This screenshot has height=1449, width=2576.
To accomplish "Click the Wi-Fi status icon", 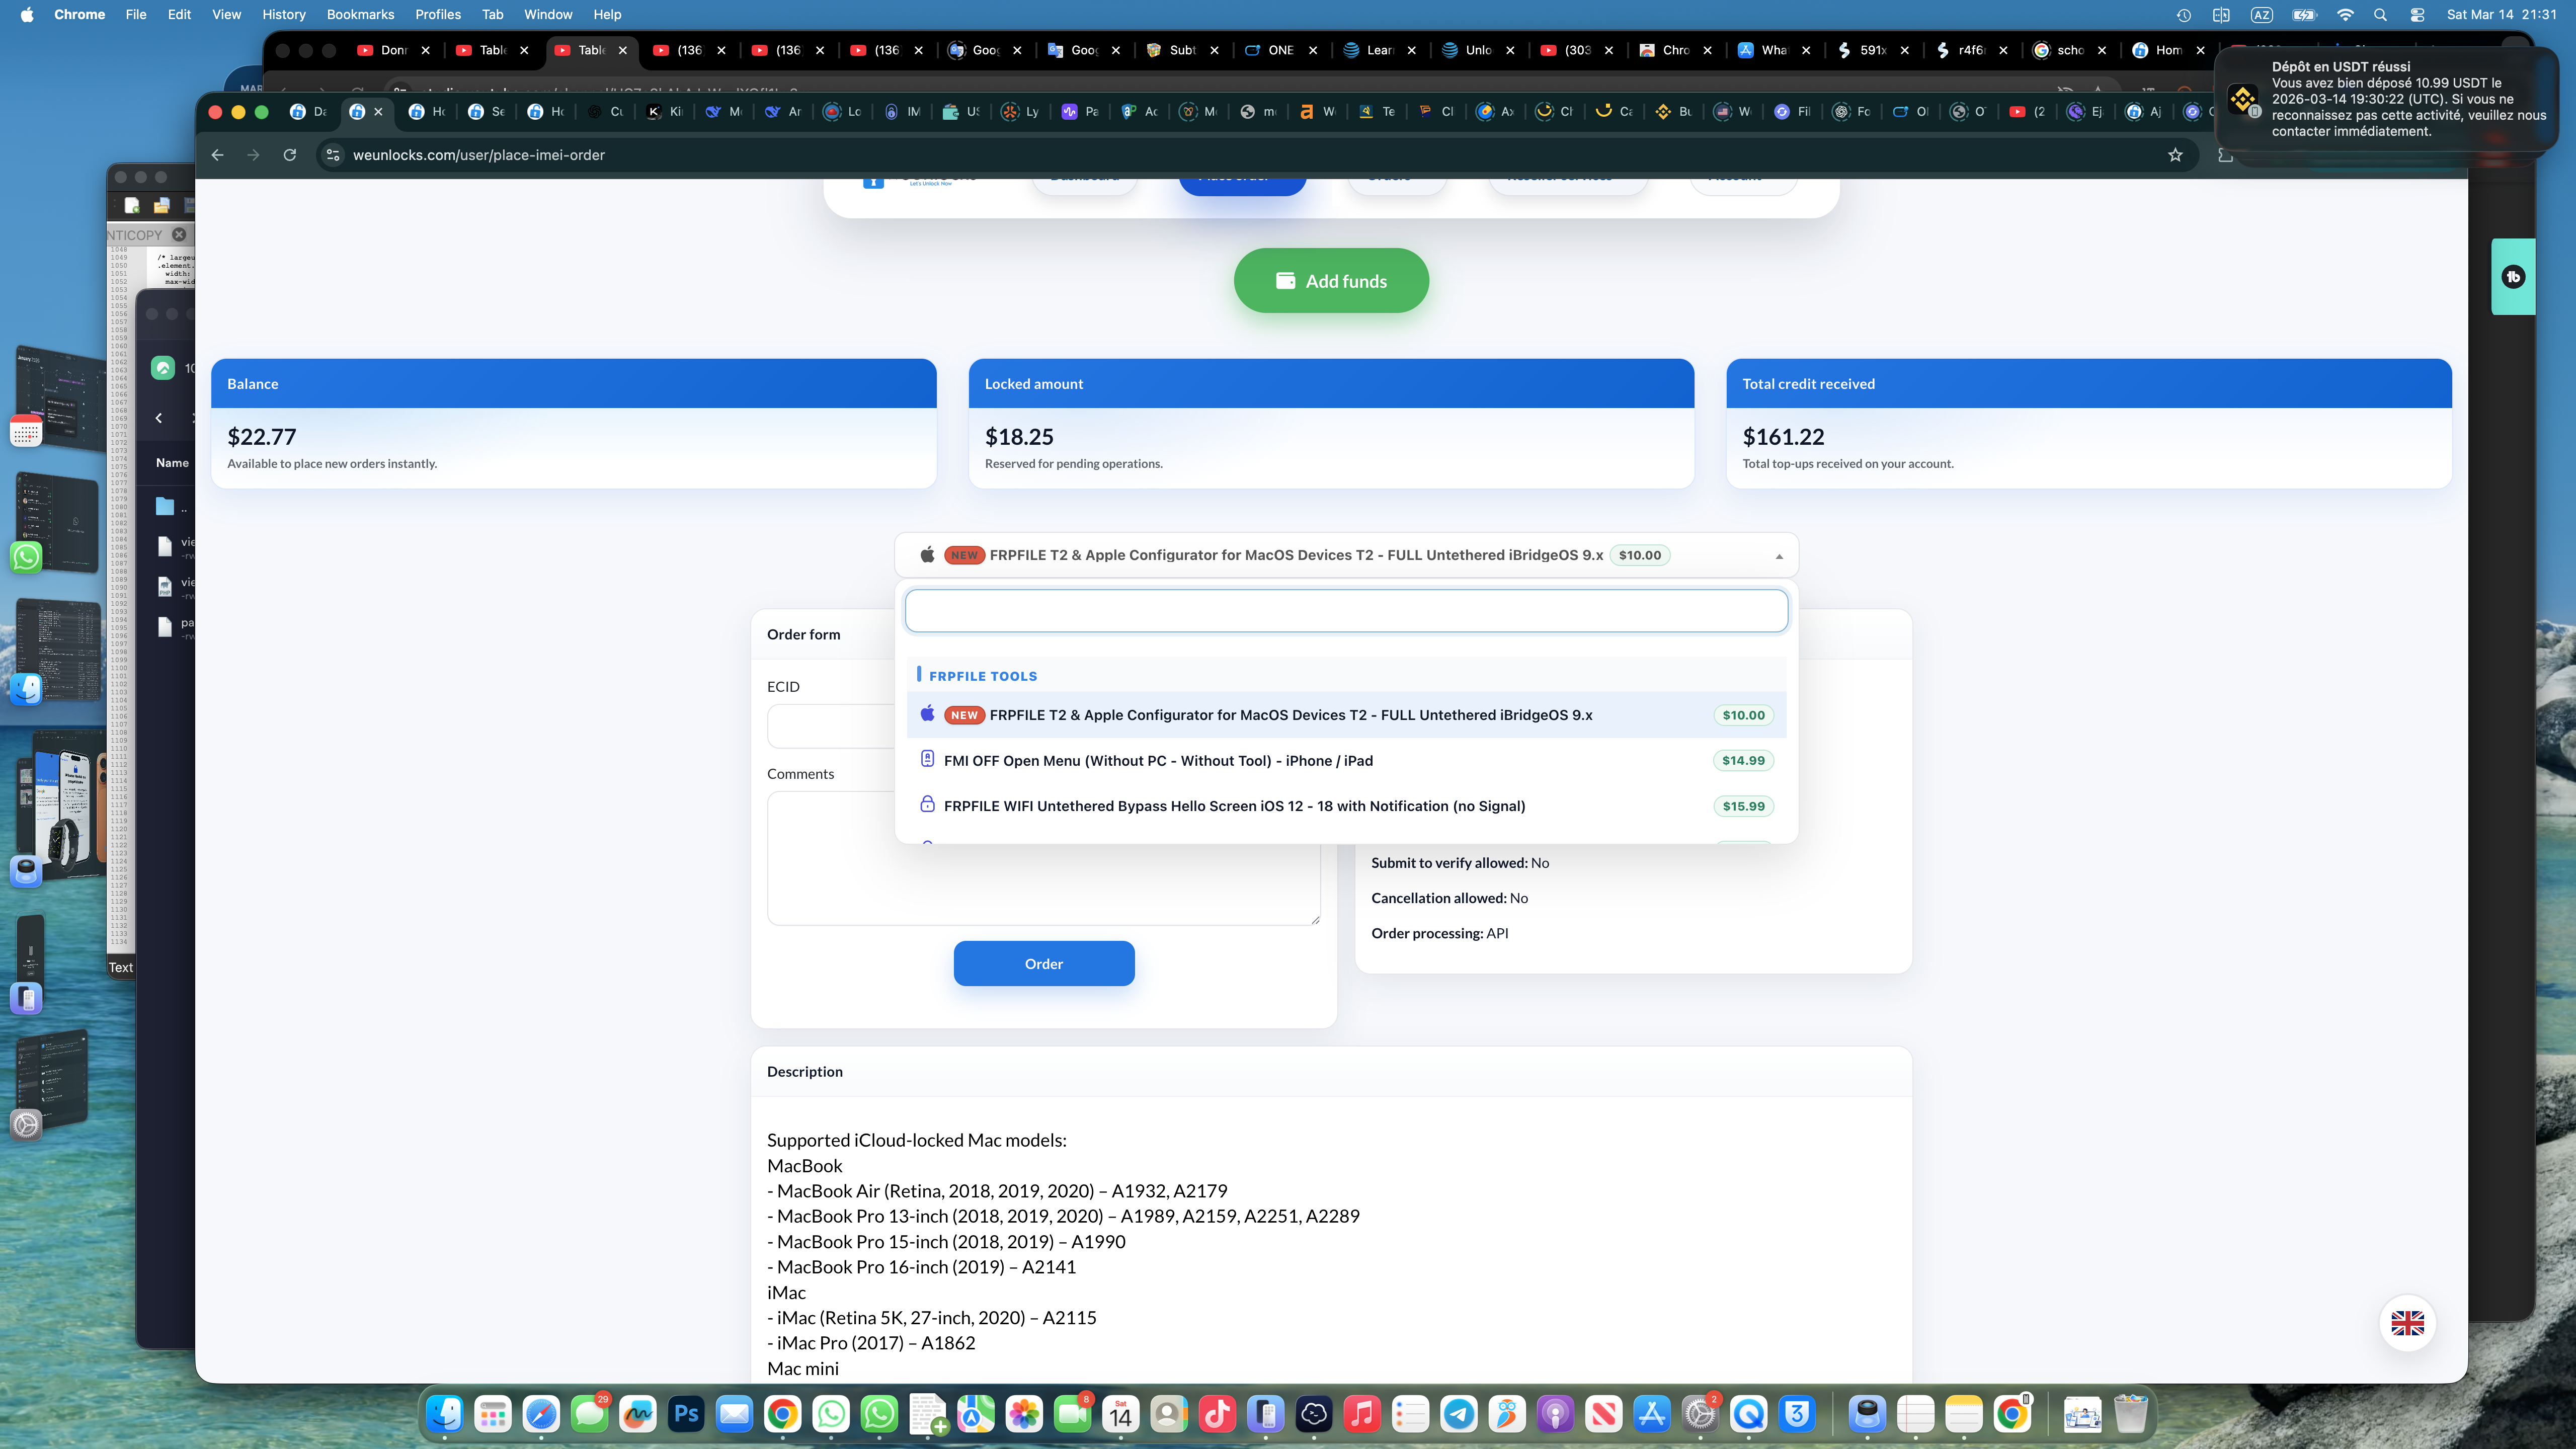I will (2345, 15).
